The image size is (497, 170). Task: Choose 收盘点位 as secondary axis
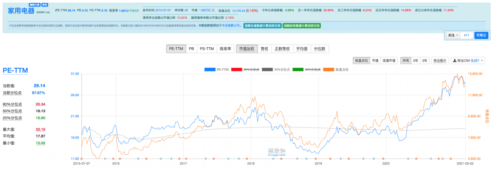click(x=361, y=60)
